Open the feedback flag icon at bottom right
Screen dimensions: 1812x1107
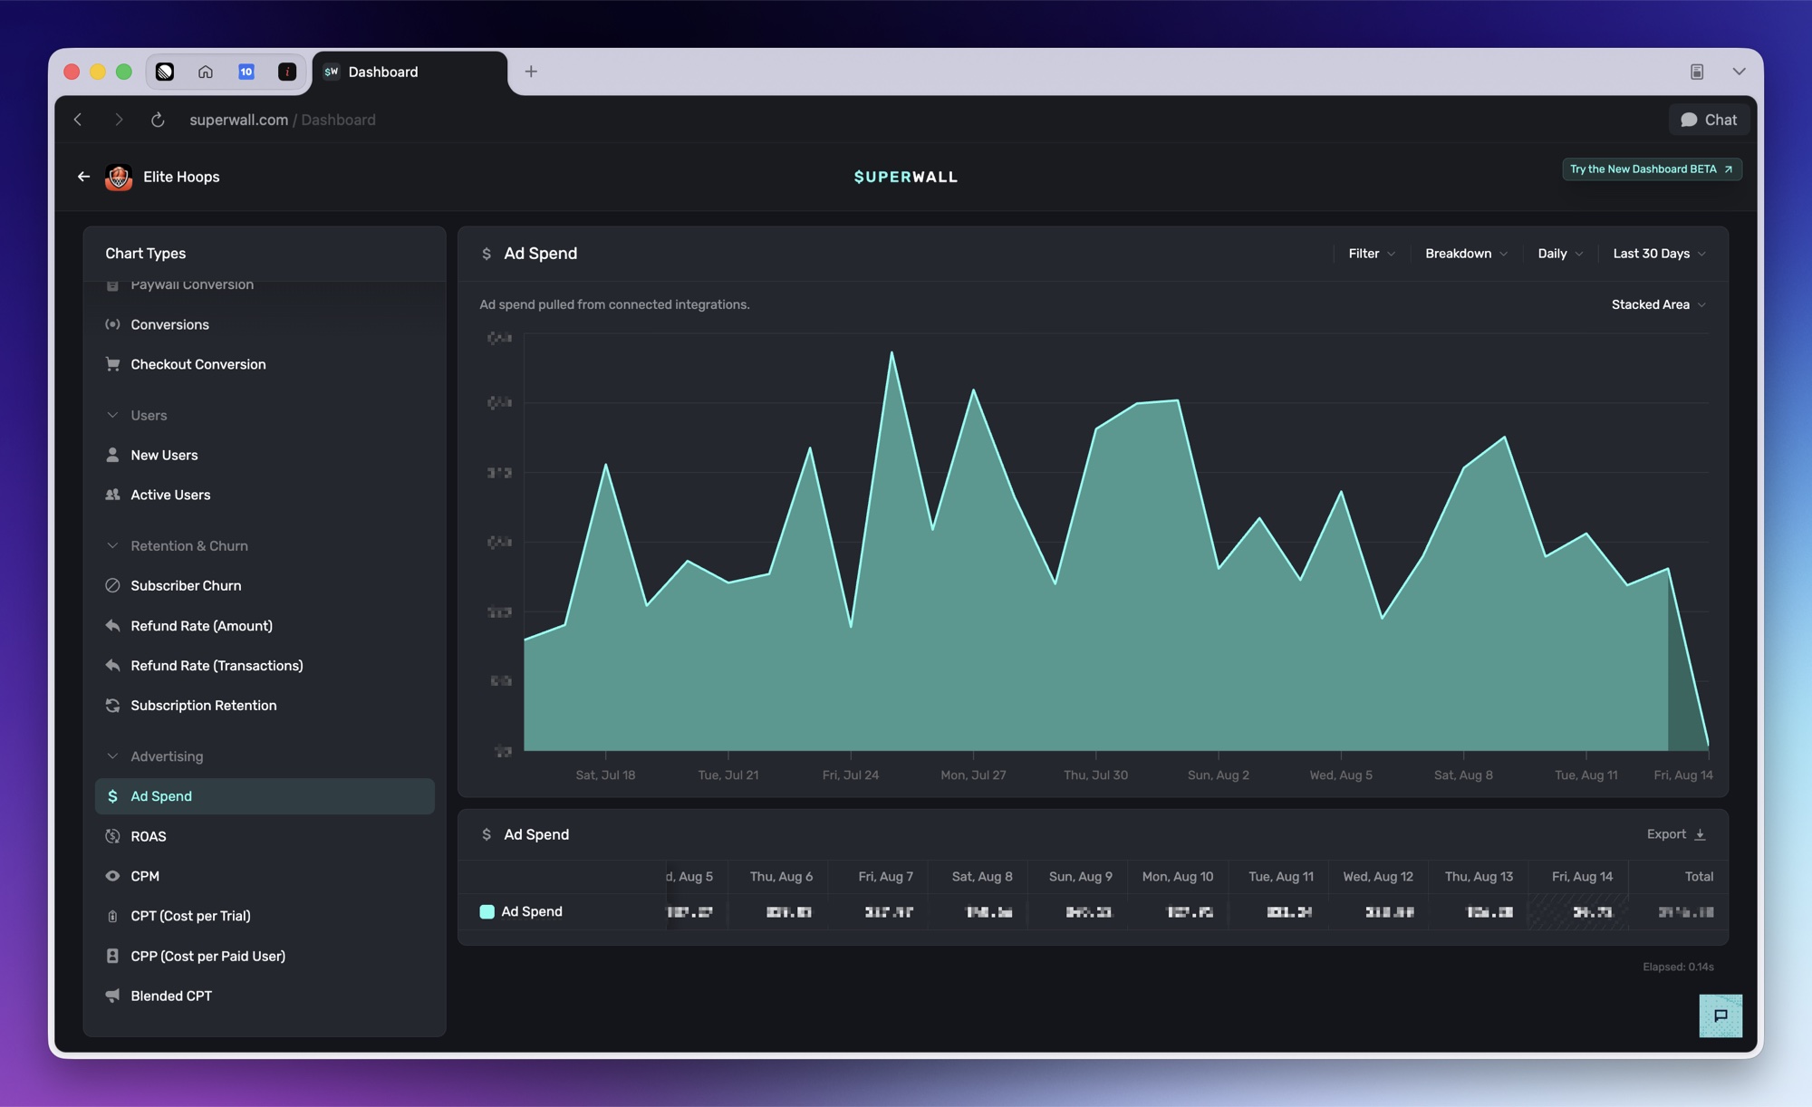click(1720, 1016)
